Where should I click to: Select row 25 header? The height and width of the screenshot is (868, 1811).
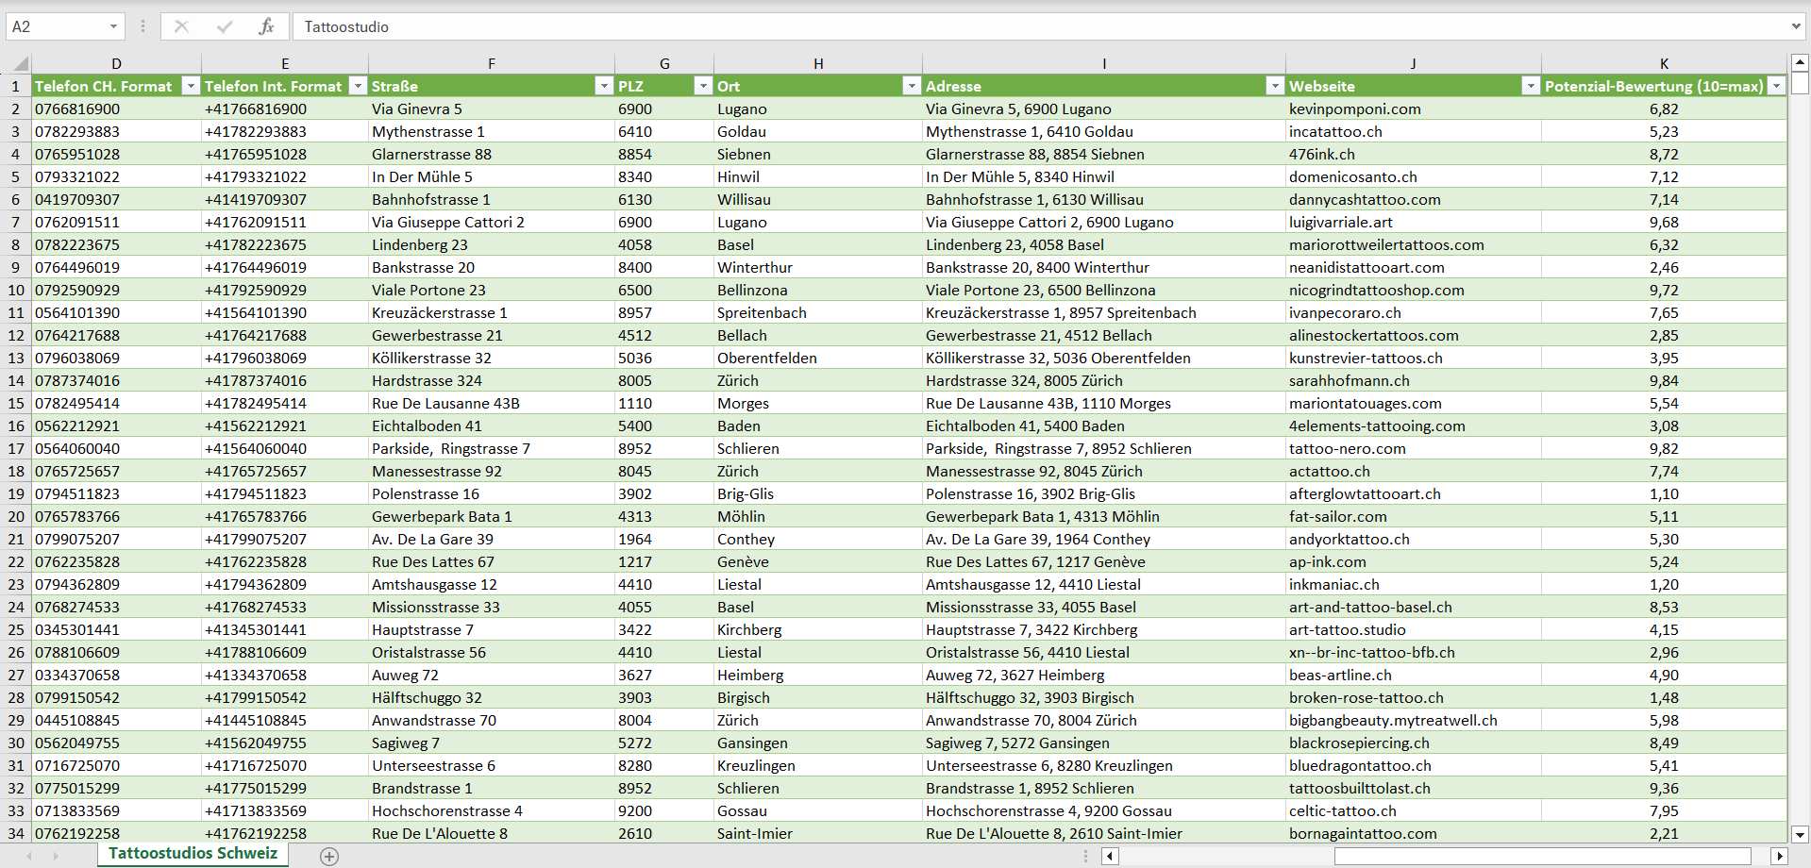(16, 629)
